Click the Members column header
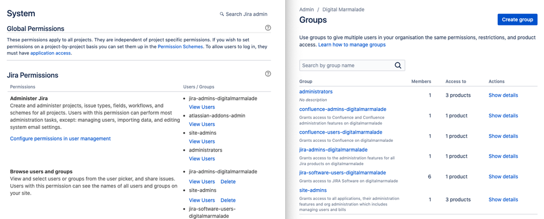The image size is (544, 219). tap(421, 82)
